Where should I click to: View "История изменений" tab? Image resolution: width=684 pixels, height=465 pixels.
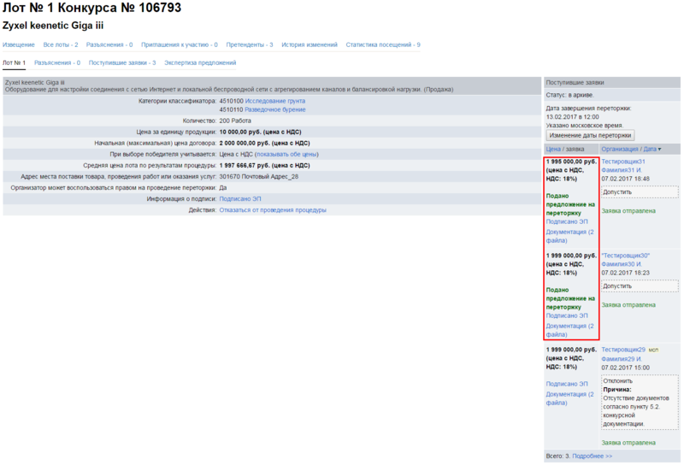pos(310,44)
